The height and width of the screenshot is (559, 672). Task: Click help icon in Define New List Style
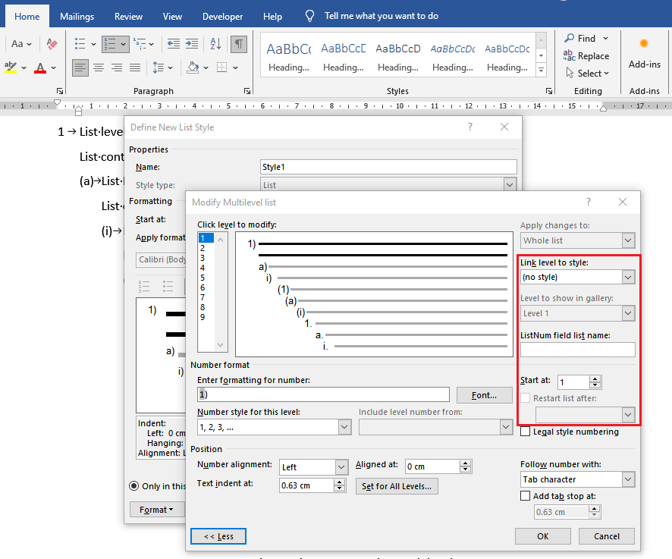click(470, 127)
